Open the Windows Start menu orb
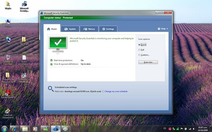This screenshot has height=132, width=212. [5, 129]
